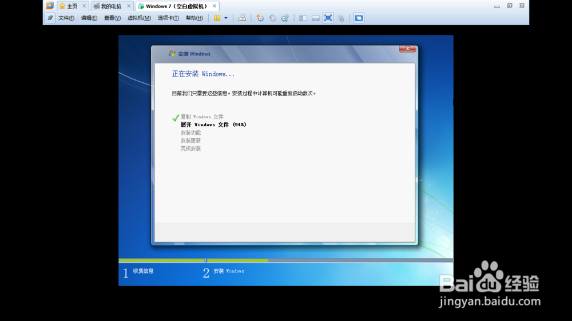Click the 完成安装 step

(190, 149)
